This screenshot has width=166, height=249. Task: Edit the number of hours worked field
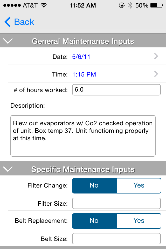click(x=116, y=90)
